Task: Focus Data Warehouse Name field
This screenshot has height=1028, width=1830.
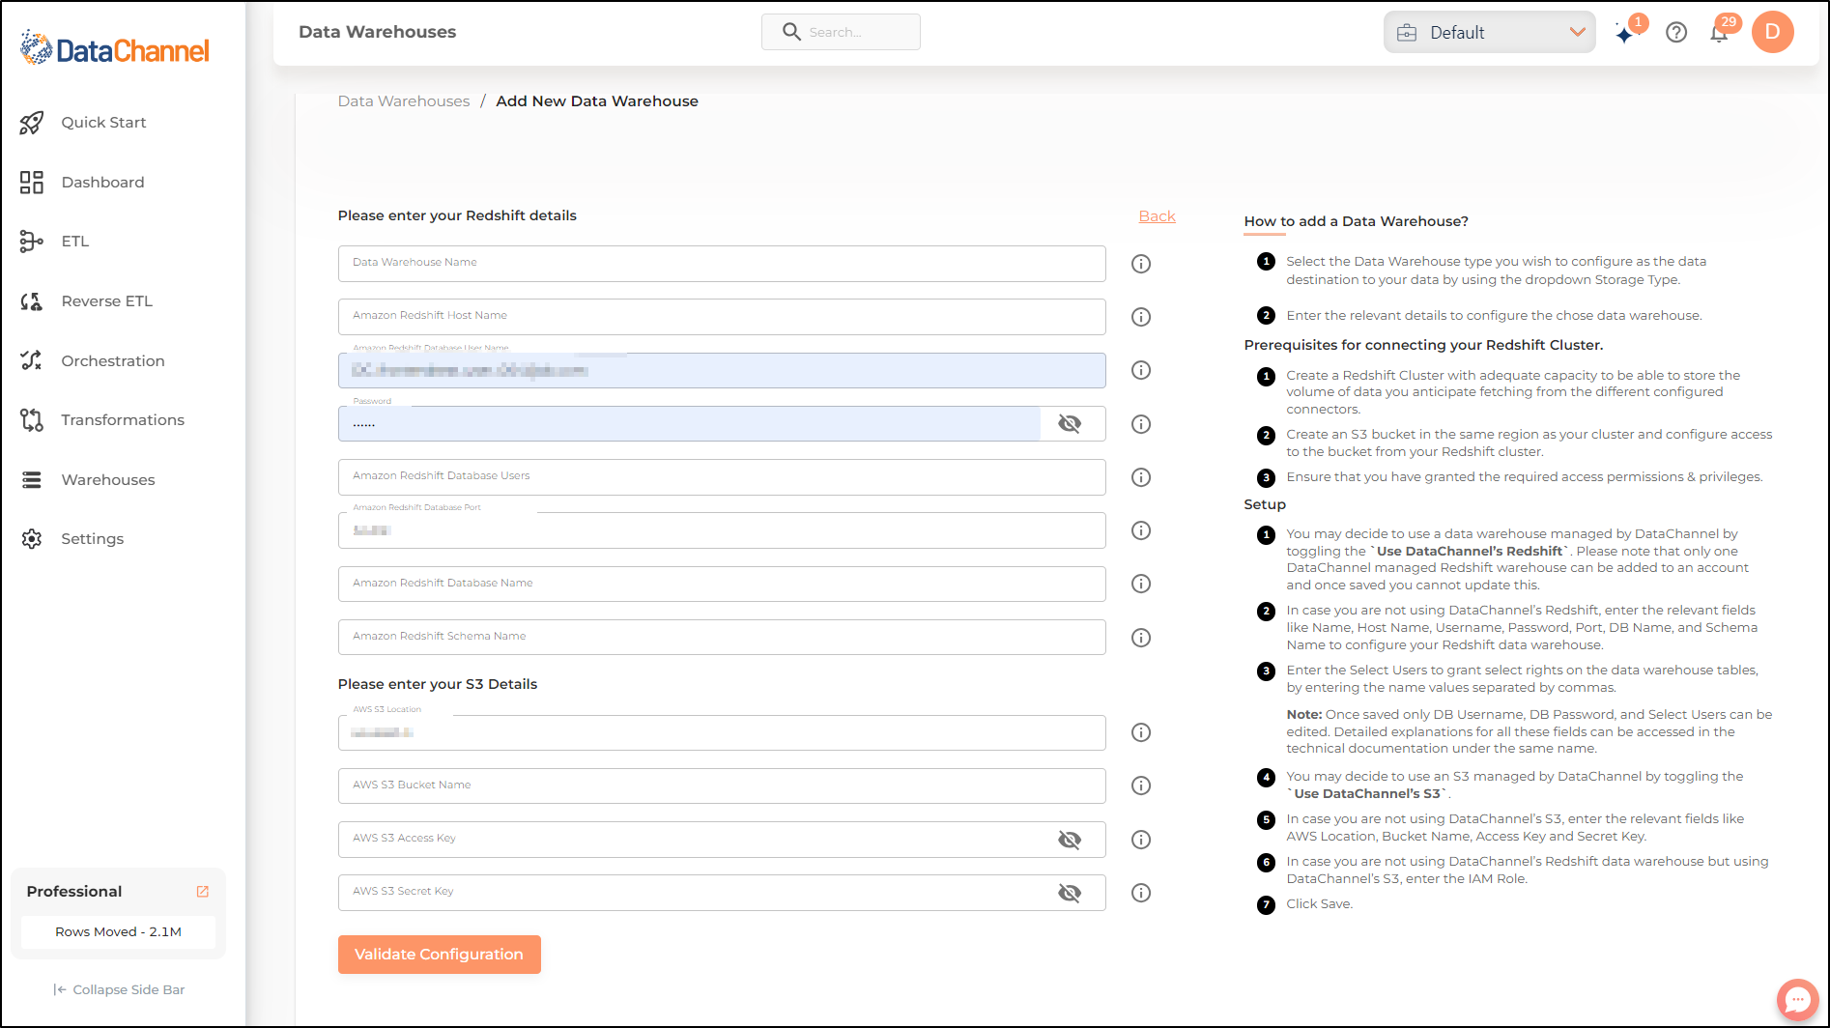Action: pos(722,263)
